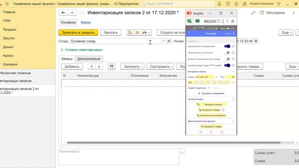Click the user profile icon near Андрей Кудрявцев
The height and width of the screenshot is (168, 299).
[244, 4]
